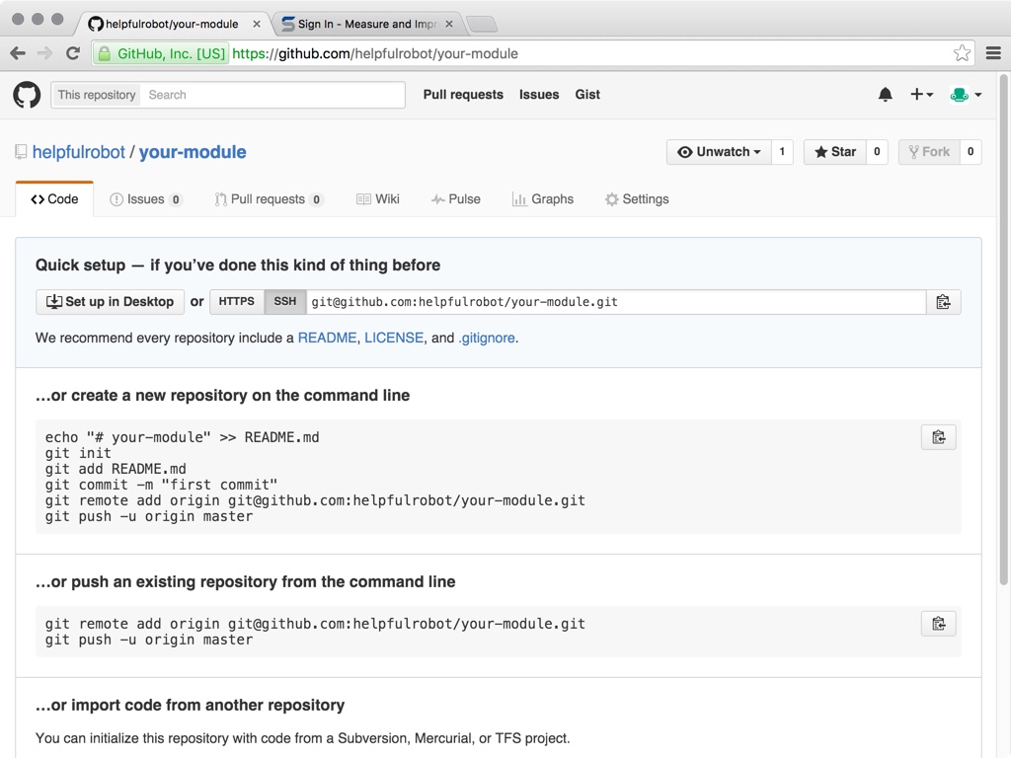This screenshot has width=1011, height=758.
Task: Click the 'echo "# your-module" >> README.md' line
Action: (182, 437)
